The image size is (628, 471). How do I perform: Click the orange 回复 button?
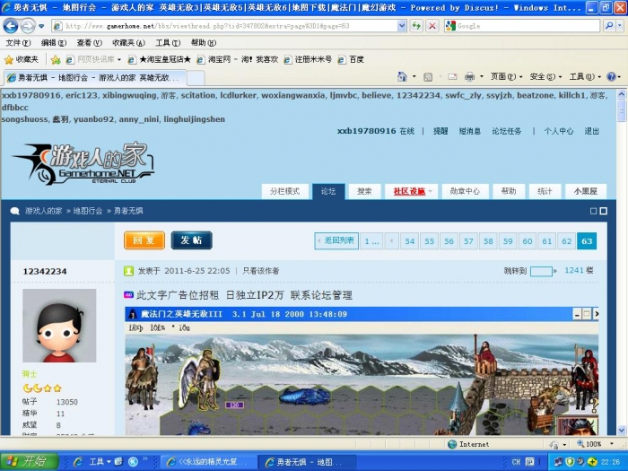click(x=144, y=240)
